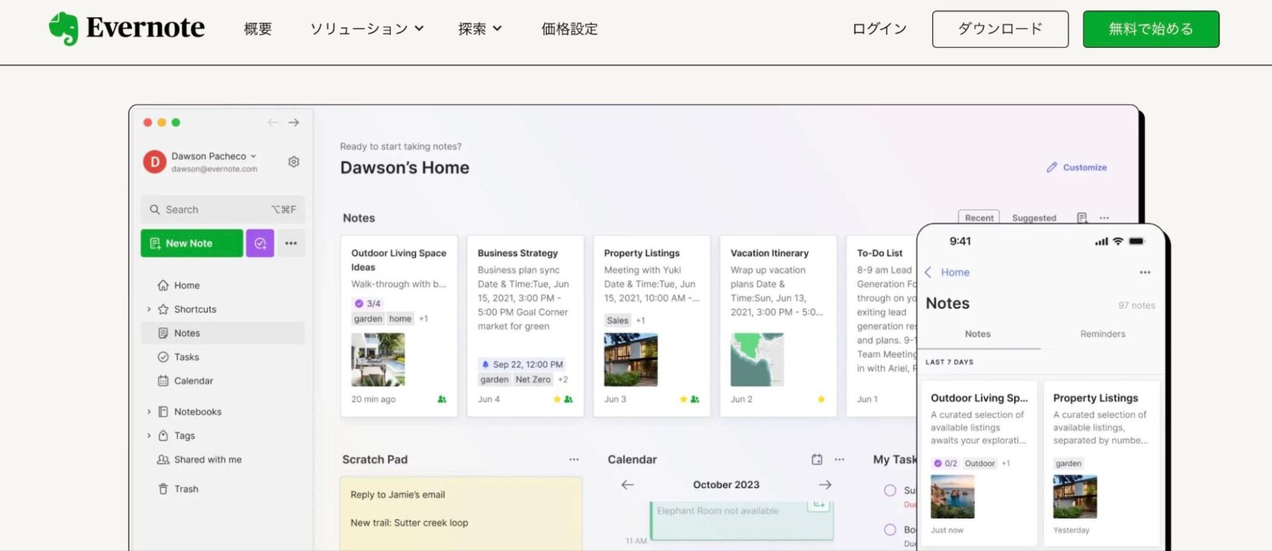Viewport: 1272px width, 551px height.
Task: Click the star icon on Business Strategy card
Action: [556, 399]
